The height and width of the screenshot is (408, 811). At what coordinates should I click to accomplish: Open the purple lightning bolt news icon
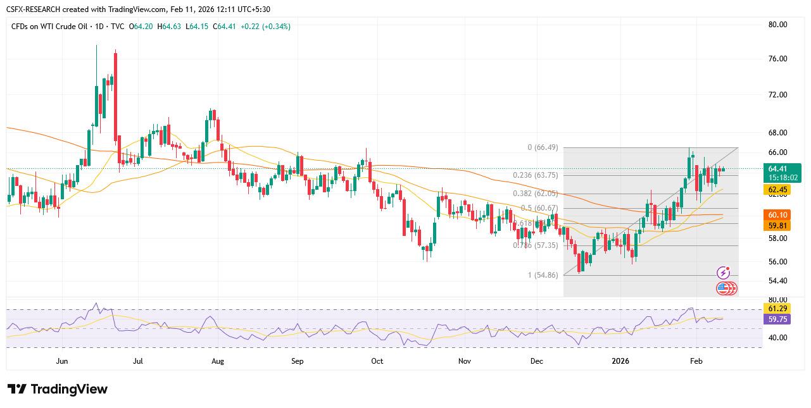pos(723,273)
